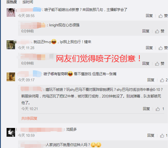Screen dimensions: 168x148
Task: Click 回复 on the knight心态很强 reply
Action: point(146,31)
